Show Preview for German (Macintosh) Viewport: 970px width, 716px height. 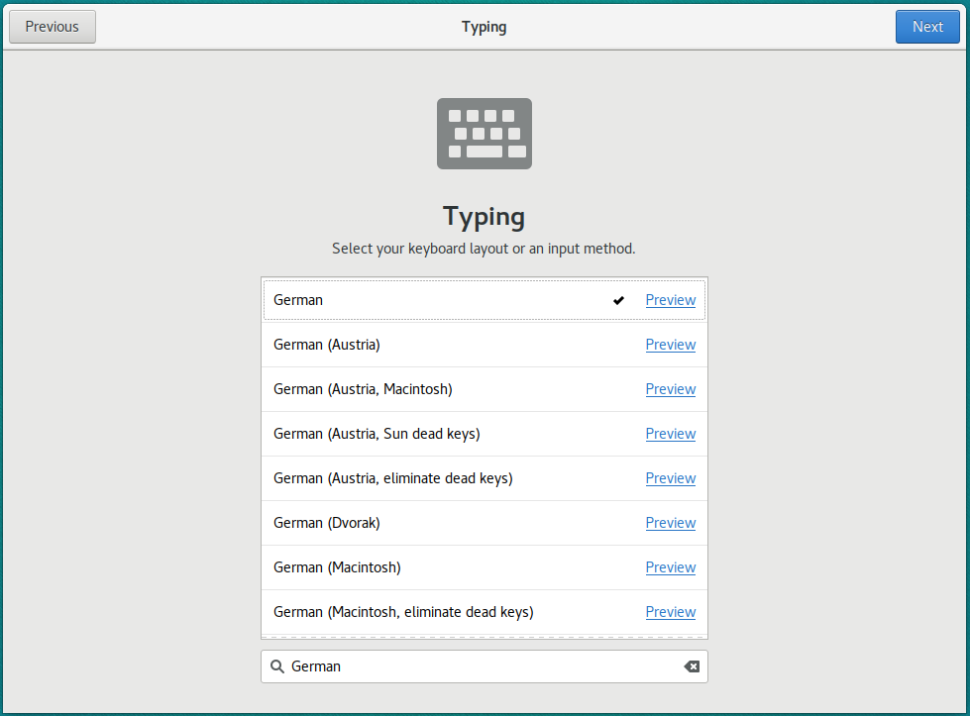coord(671,567)
